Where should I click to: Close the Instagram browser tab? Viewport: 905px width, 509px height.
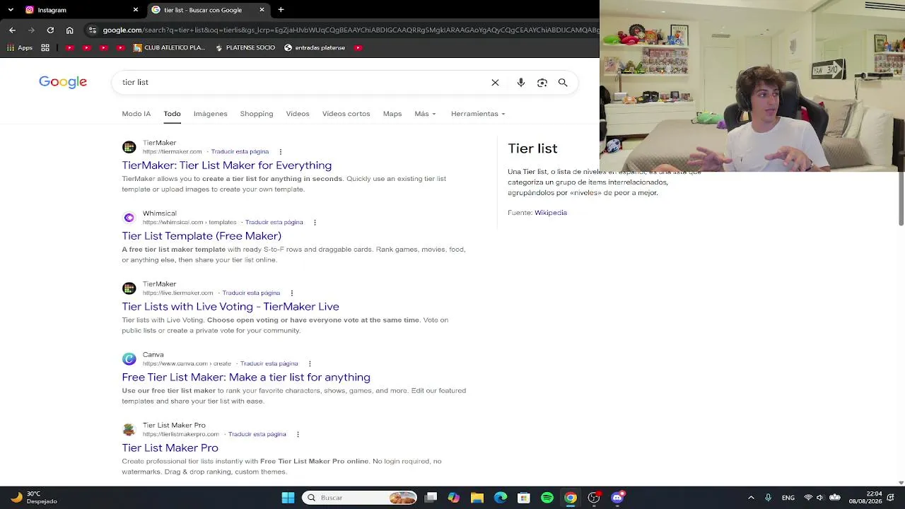[x=136, y=10]
